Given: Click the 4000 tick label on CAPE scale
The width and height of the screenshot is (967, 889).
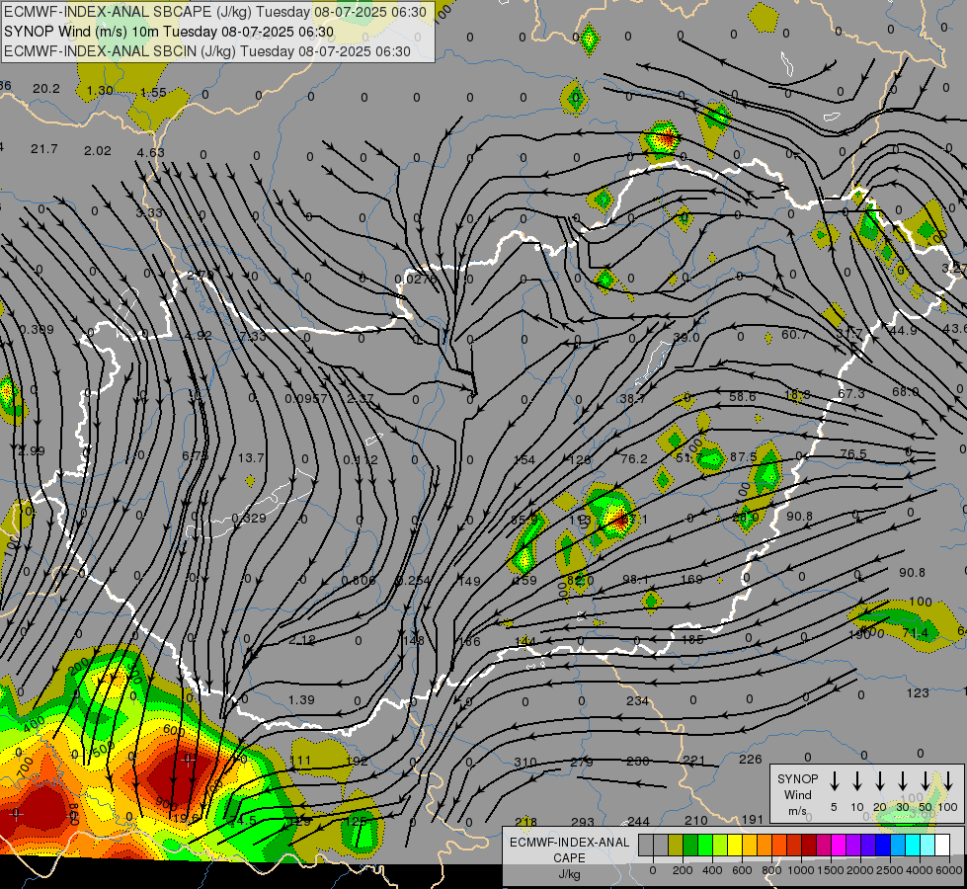Looking at the screenshot, I should [920, 870].
